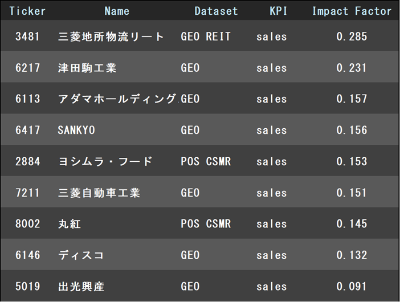Select the 出光興産 name cell
The height and width of the screenshot is (302, 400).
click(x=81, y=287)
